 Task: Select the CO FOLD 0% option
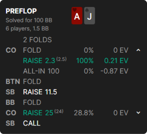point(76,50)
